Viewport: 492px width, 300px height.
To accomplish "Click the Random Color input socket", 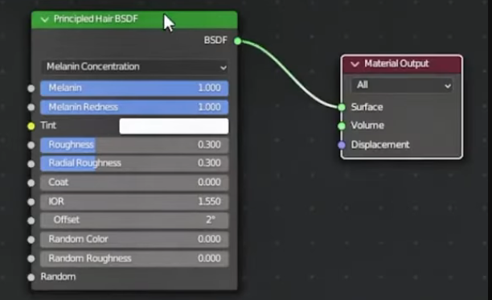I will 31,240.
